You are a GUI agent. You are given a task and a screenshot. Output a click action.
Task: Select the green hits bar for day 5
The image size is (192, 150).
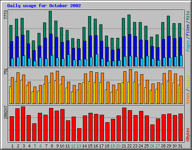click(33, 45)
